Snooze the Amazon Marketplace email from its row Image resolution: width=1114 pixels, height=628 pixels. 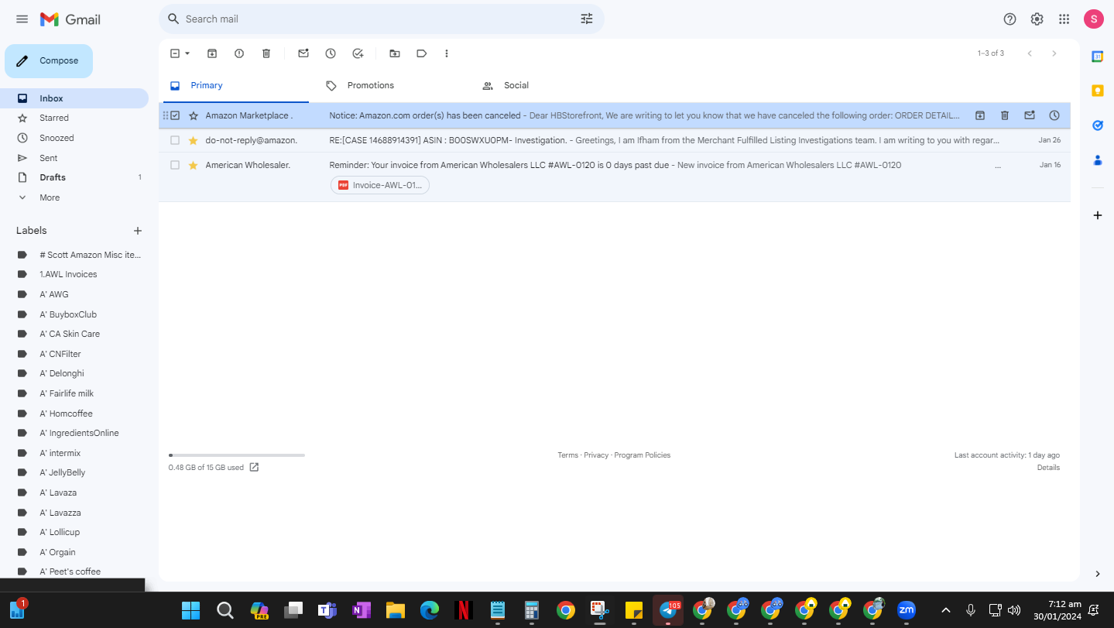tap(1054, 115)
